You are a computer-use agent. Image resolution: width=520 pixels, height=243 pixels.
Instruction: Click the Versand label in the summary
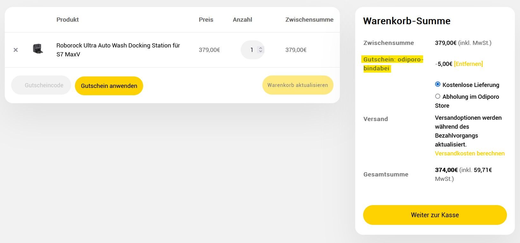376,119
